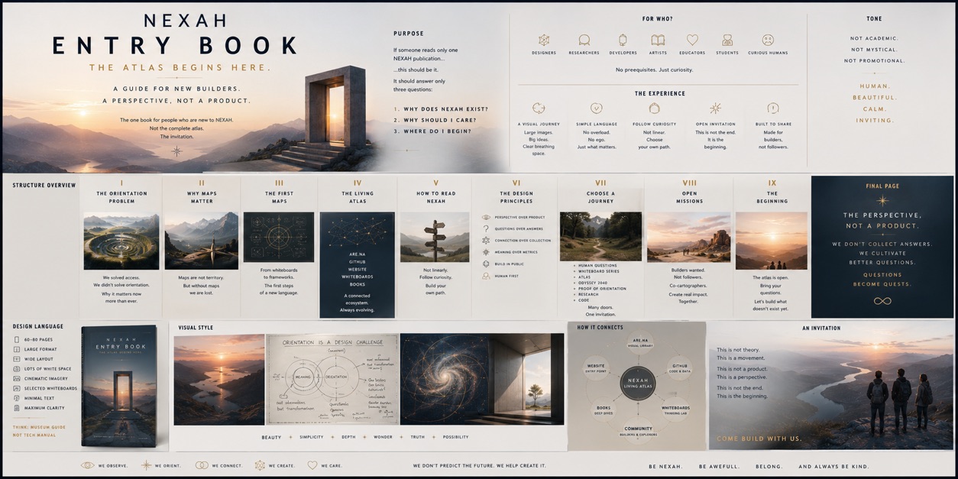The width and height of the screenshot is (958, 479).
Task: Select the Human First person icon
Action: (x=486, y=276)
